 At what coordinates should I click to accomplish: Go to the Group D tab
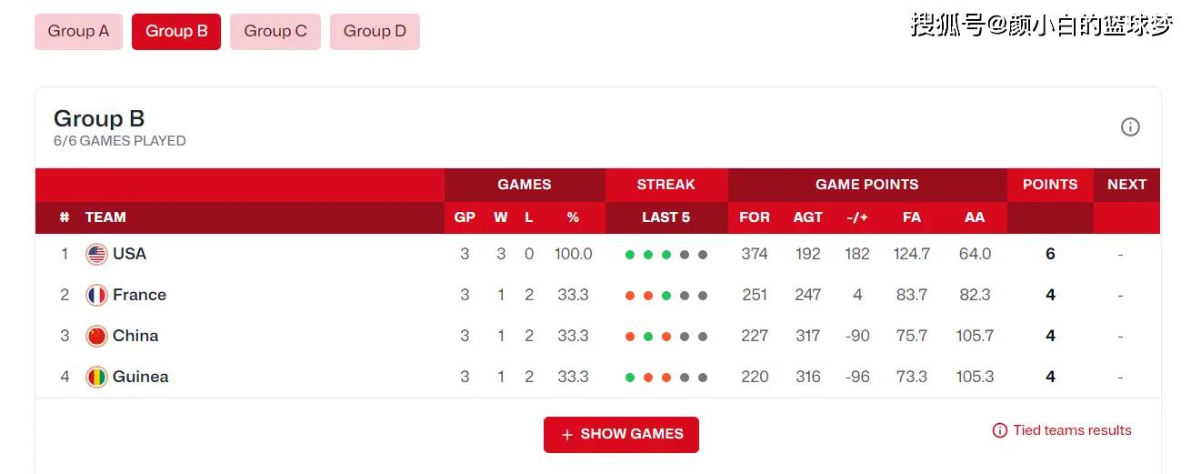(x=375, y=32)
